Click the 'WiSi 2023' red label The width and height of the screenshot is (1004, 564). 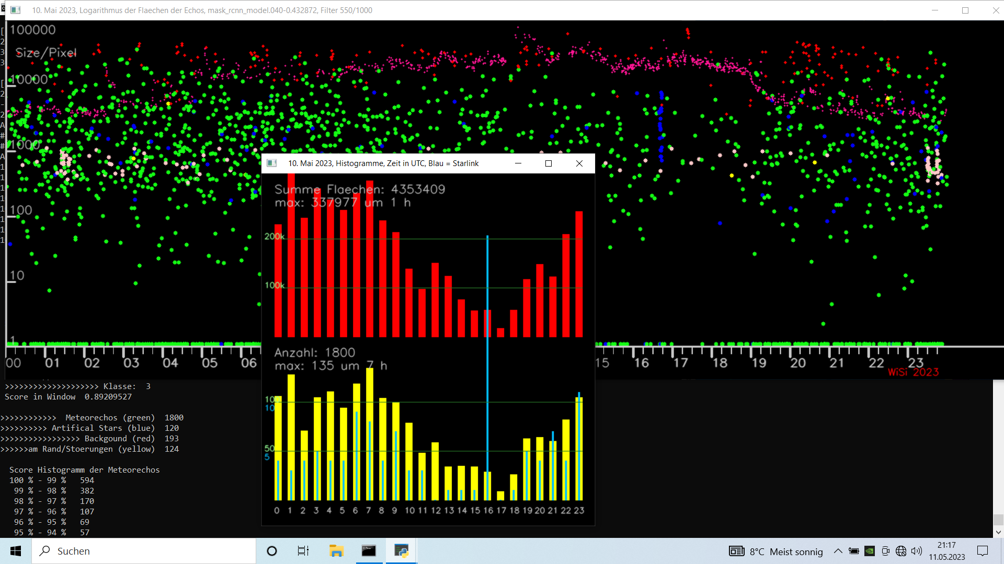914,372
